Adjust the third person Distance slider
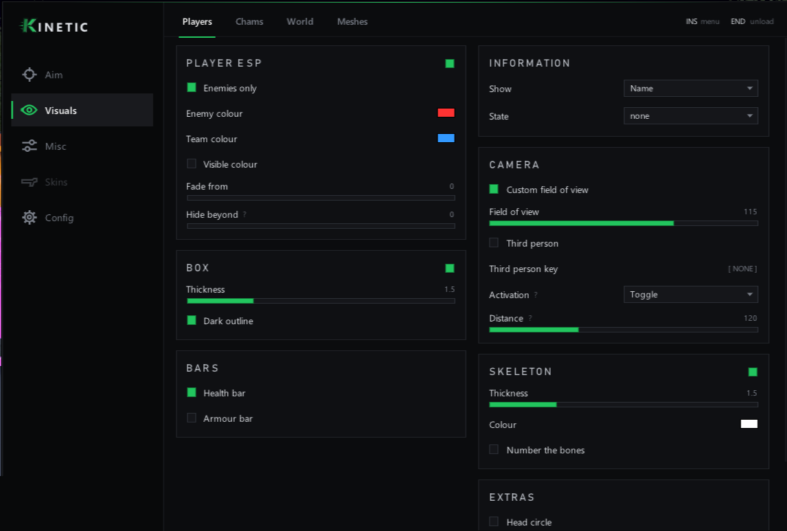The height and width of the screenshot is (531, 787). pos(624,330)
